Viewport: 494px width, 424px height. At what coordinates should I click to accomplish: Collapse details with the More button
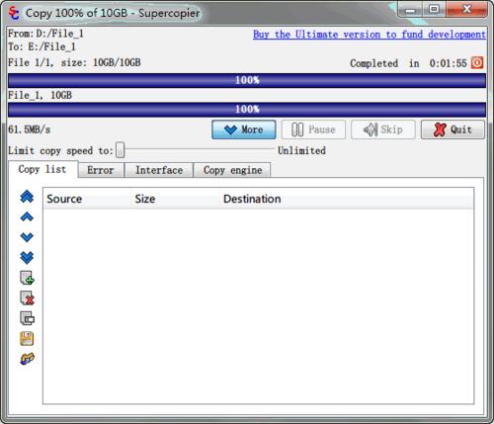click(244, 129)
